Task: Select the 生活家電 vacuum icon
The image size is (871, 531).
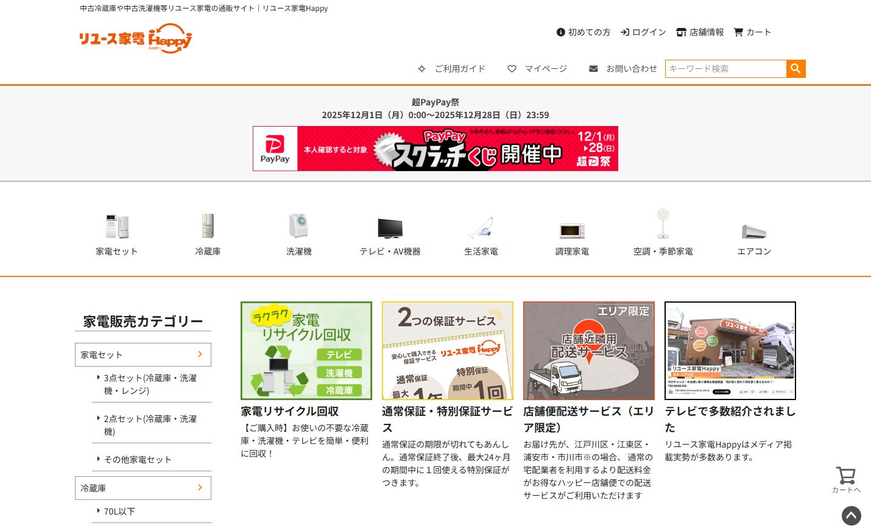Action: [x=481, y=228]
